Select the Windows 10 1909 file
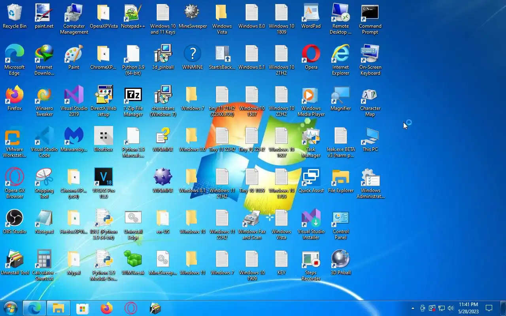506x316 pixels. tap(252, 266)
